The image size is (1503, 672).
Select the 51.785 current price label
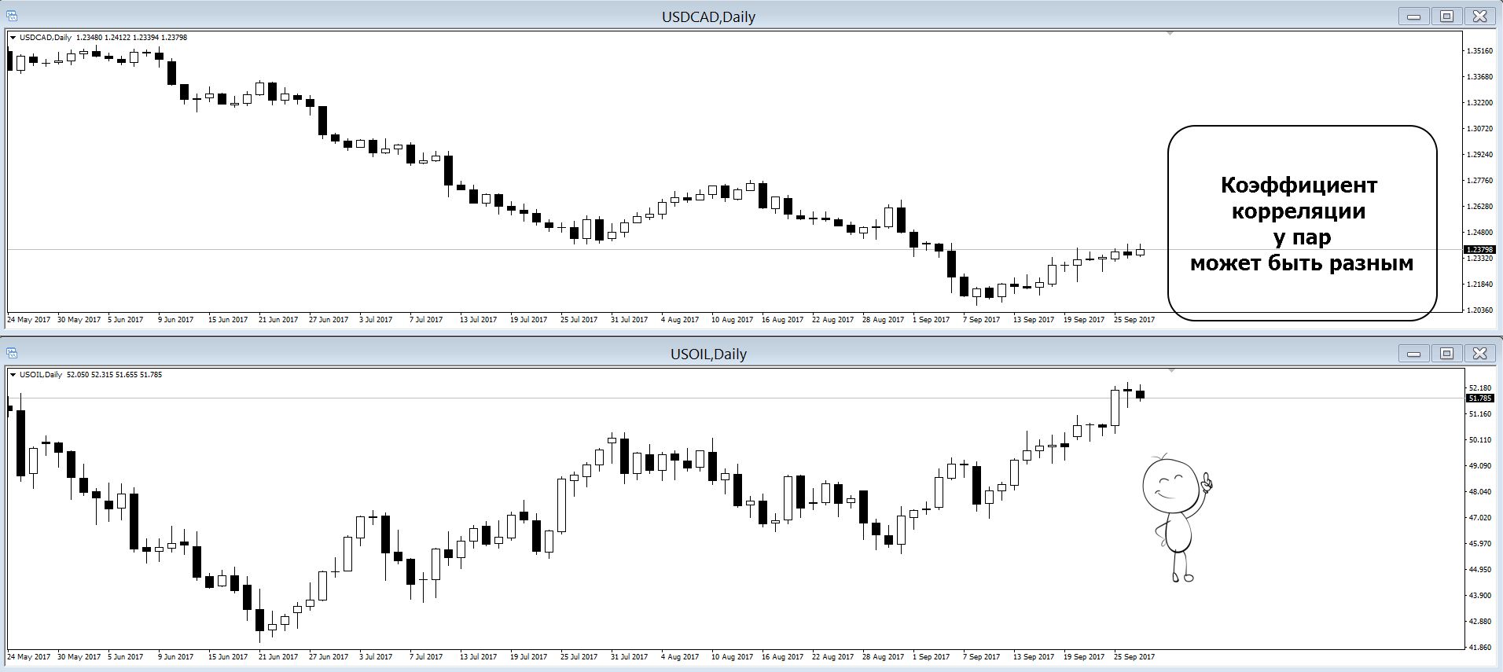click(1479, 398)
